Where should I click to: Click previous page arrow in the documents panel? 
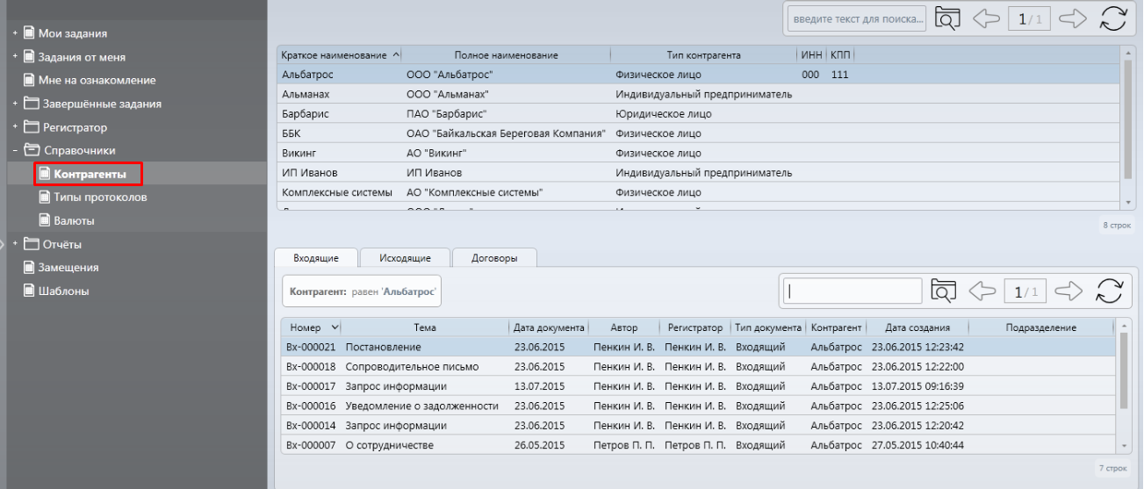pyautogui.click(x=982, y=291)
